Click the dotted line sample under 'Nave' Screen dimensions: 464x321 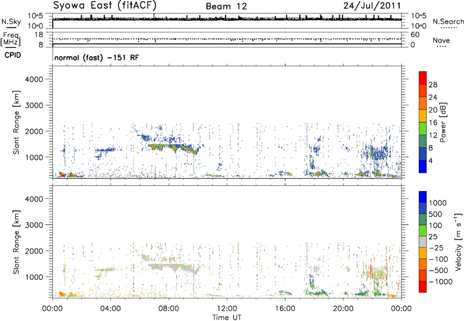pos(441,47)
